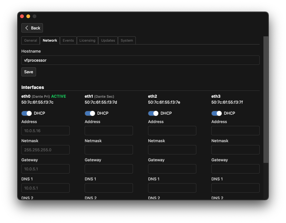Open the Events tab
The height and width of the screenshot is (223, 286).
tap(68, 40)
